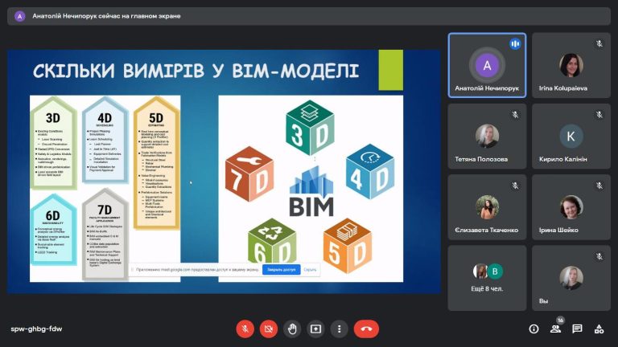Image resolution: width=618 pixels, height=347 pixels.
Task: Select Ірина Шейко participant tile
Action: (x=571, y=207)
